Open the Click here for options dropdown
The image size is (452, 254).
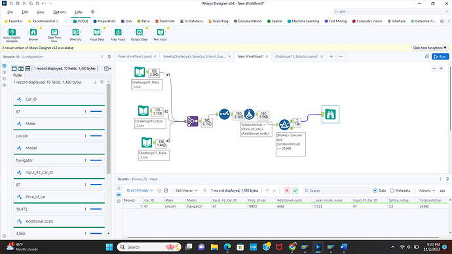430,48
